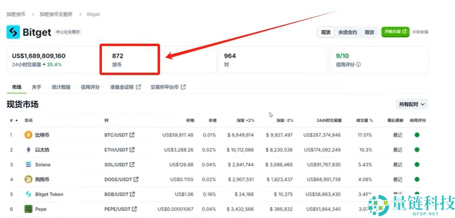Expand the 所有配对 dropdown

412,104
